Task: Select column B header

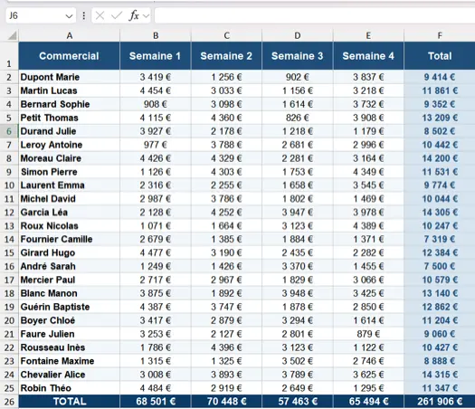Action: (156, 36)
